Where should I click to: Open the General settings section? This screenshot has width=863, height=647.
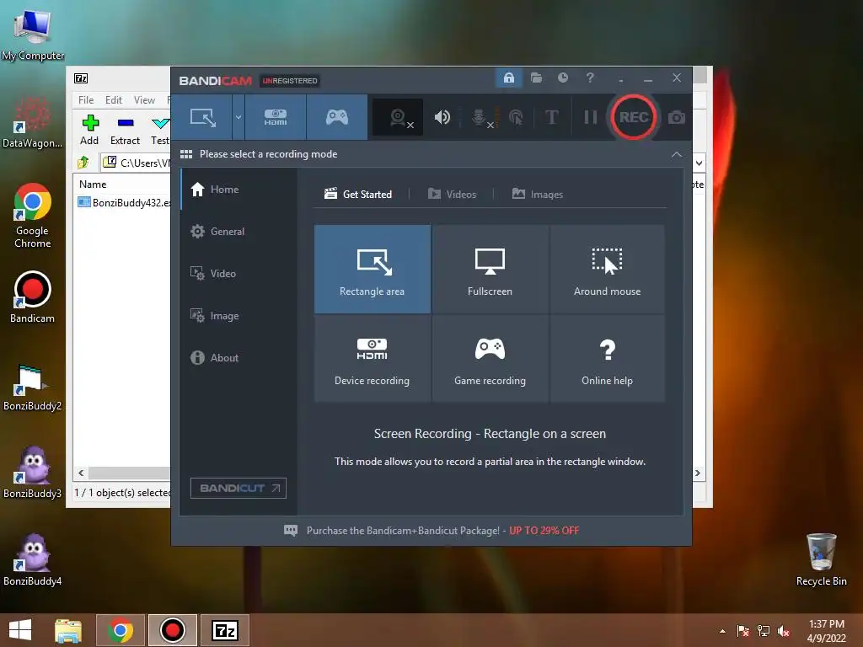click(239, 232)
